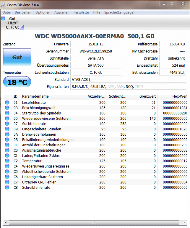Click the 18 °C temperature indicator
Screen dimensions: 190x228
[17, 82]
